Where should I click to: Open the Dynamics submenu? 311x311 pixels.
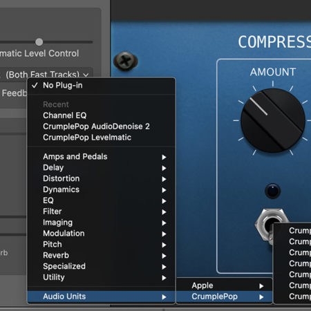[101, 189]
